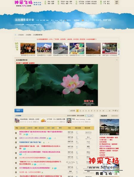Click the large pink lotus flower image
The height and width of the screenshot is (177, 134).
(57, 85)
